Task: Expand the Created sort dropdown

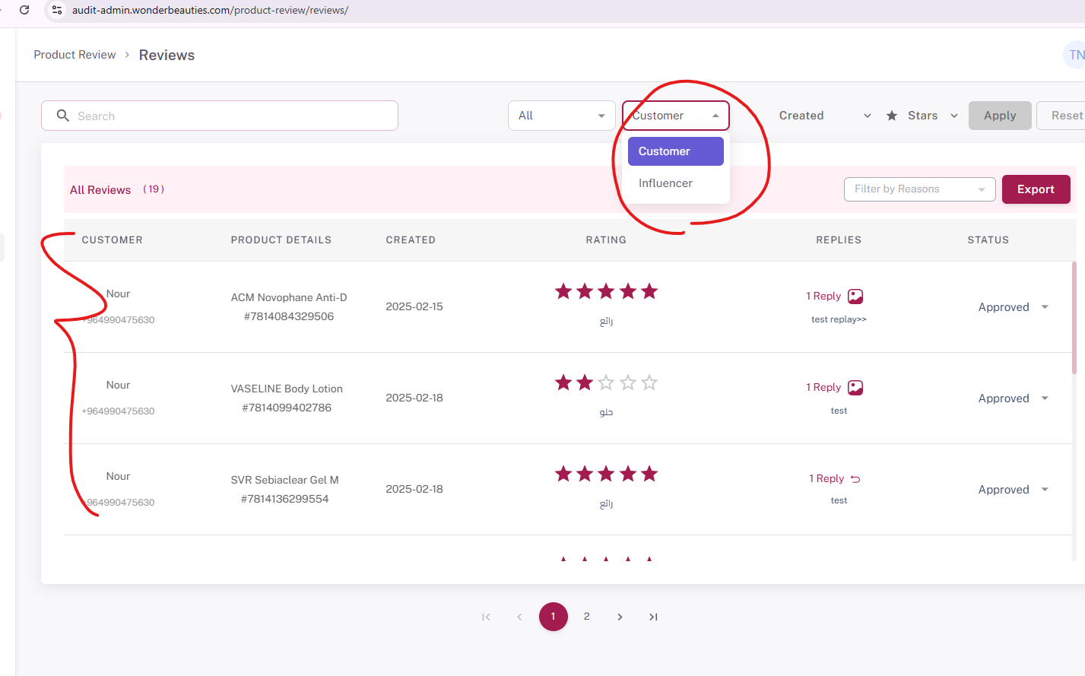Action: pos(824,116)
